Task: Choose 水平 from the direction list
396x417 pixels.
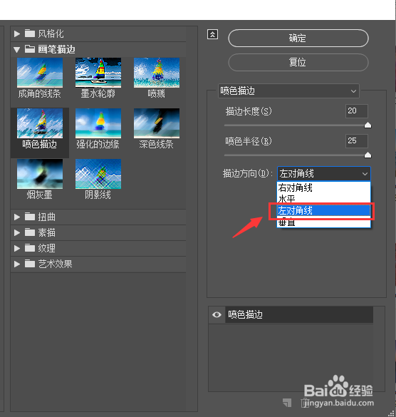Action: pos(324,199)
